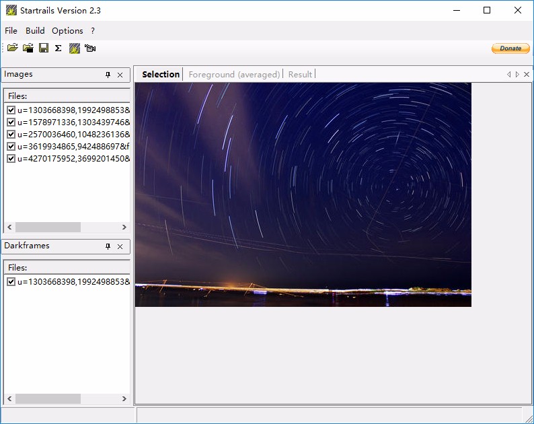Uncheck the image file starting with u=1578971336
Screen dimensions: 534x424
[x=11, y=122]
